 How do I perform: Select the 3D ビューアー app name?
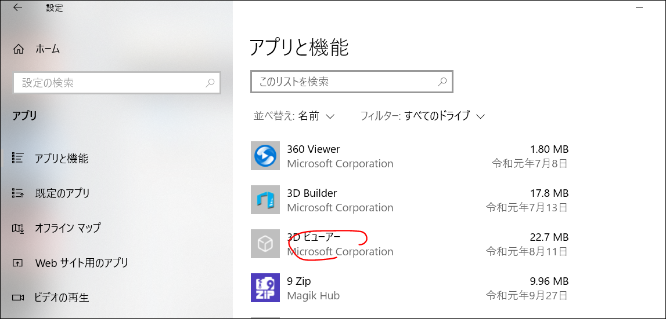pos(314,237)
